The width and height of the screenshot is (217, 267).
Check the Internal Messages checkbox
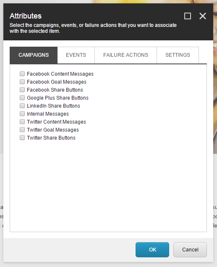[x=22, y=114]
